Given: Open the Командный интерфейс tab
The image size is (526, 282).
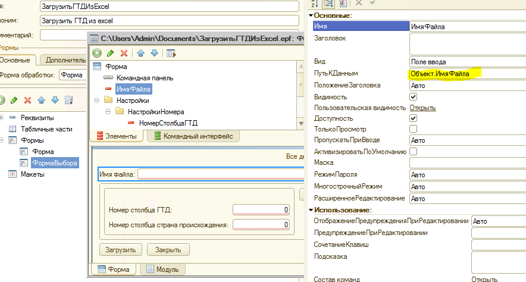Looking at the screenshot, I should coord(193,136).
